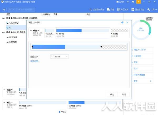Click the right resize handle of partition bar

[101, 47]
